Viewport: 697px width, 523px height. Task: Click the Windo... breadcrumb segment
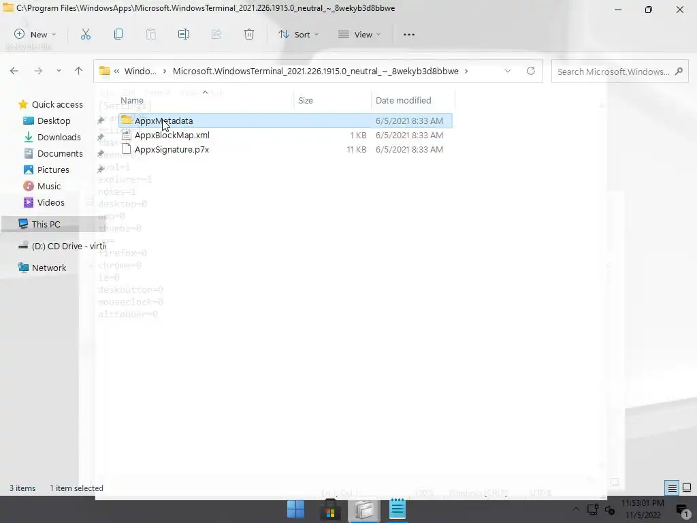[x=140, y=71]
